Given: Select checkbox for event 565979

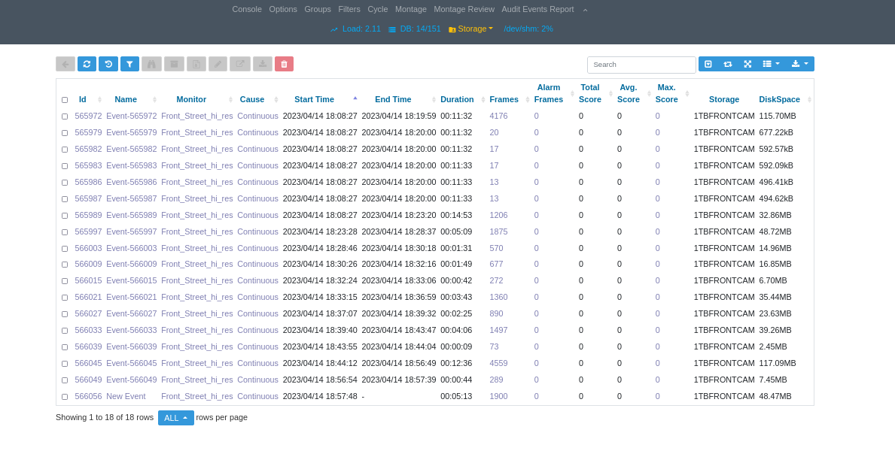Looking at the screenshot, I should click(x=65, y=133).
